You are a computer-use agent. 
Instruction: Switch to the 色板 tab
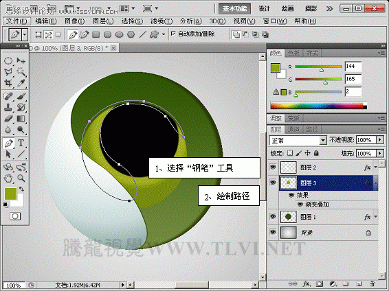[x=293, y=53]
